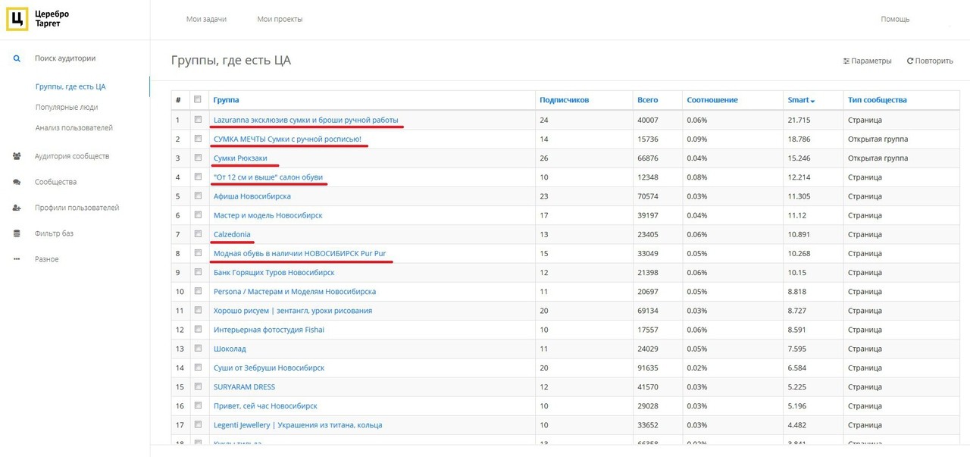Open Афиша Новосибирска group link

point(252,196)
